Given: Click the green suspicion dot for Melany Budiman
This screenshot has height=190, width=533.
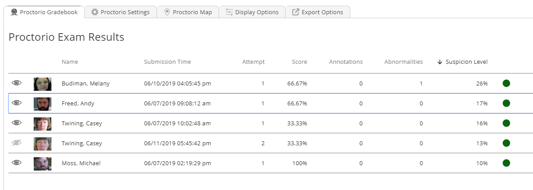Looking at the screenshot, I should click(506, 83).
